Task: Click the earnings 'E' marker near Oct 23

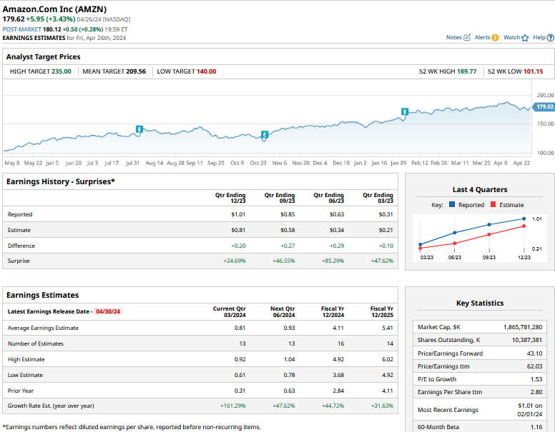Action: (x=265, y=134)
